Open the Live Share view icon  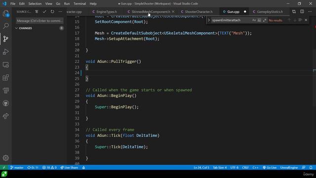[5, 116]
